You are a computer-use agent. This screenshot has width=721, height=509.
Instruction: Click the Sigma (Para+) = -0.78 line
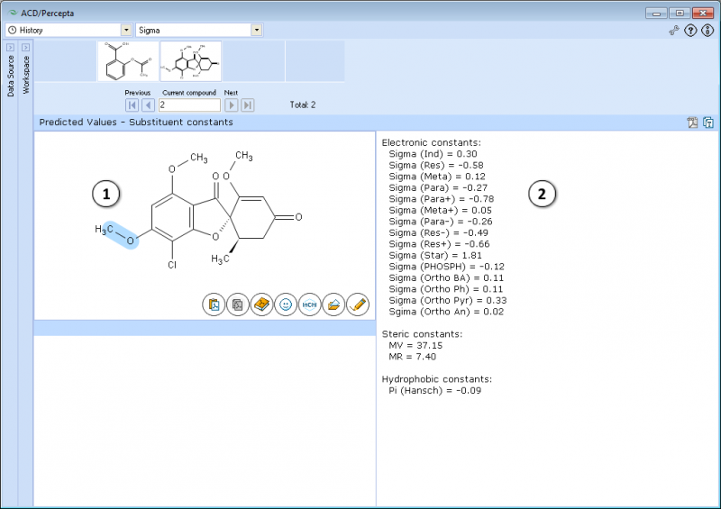(x=442, y=199)
